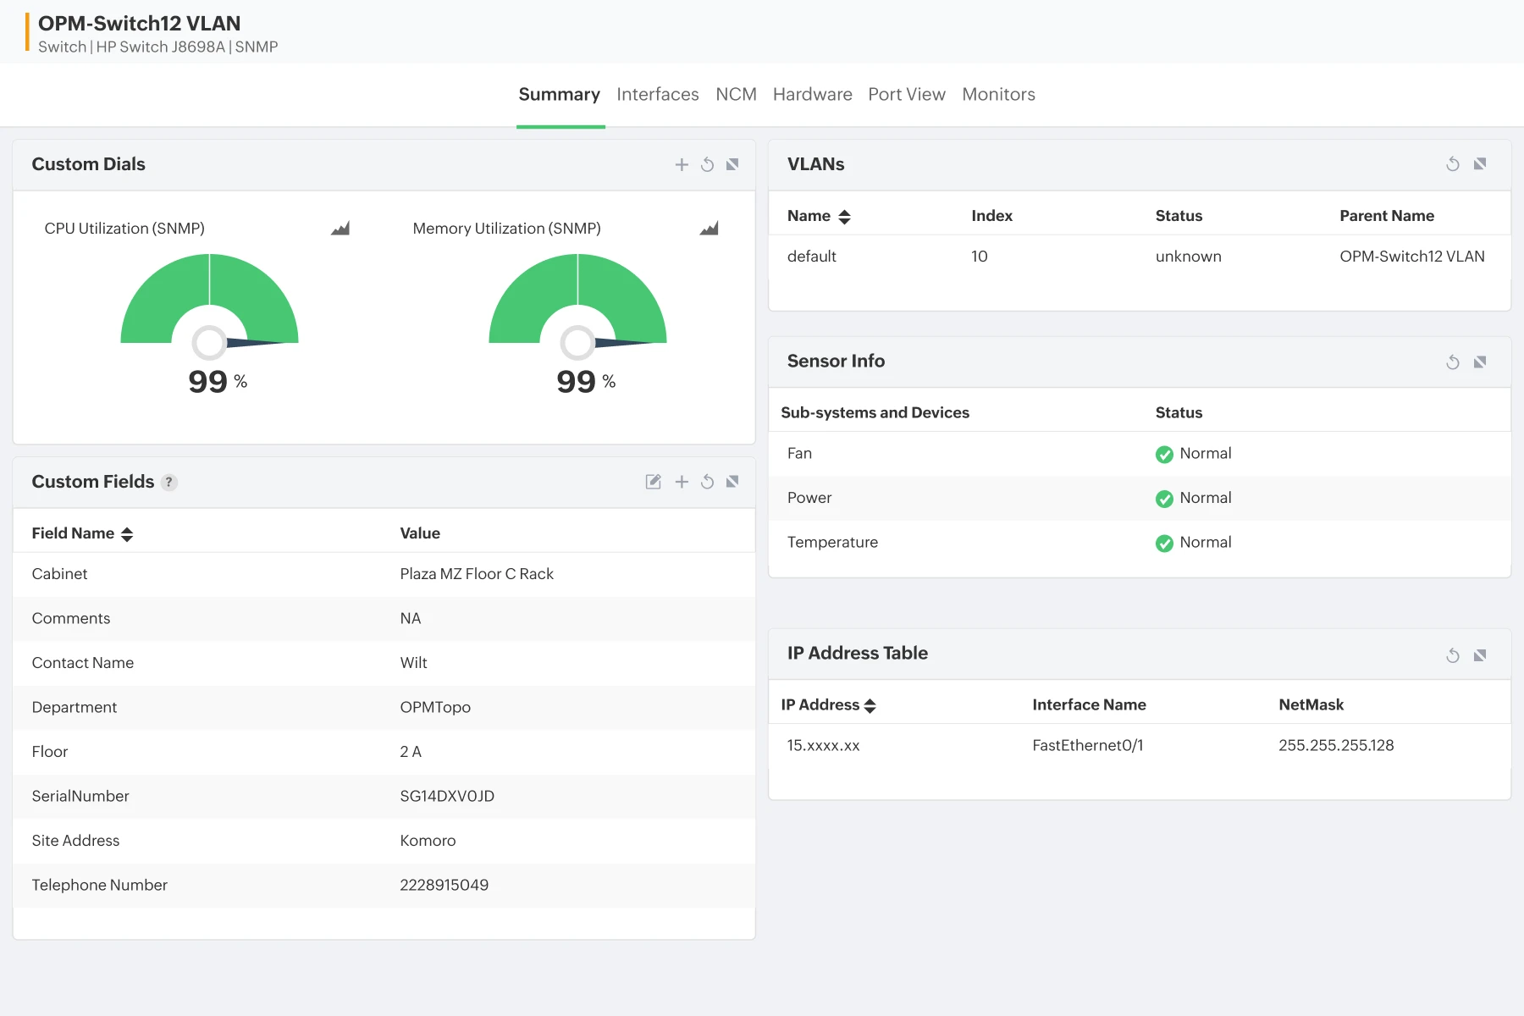The height and width of the screenshot is (1016, 1524).
Task: Click Temperature Normal status check icon
Action: pyautogui.click(x=1164, y=544)
